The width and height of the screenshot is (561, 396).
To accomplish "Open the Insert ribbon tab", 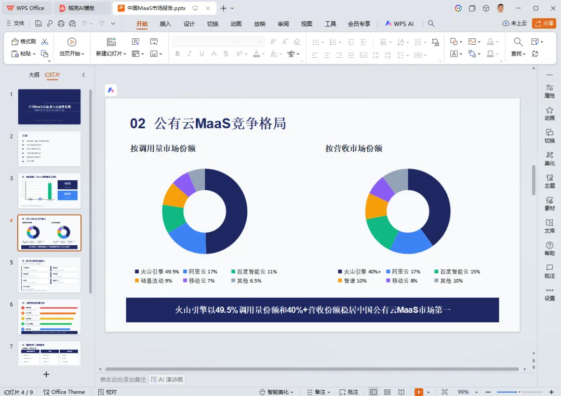I will click(x=165, y=23).
